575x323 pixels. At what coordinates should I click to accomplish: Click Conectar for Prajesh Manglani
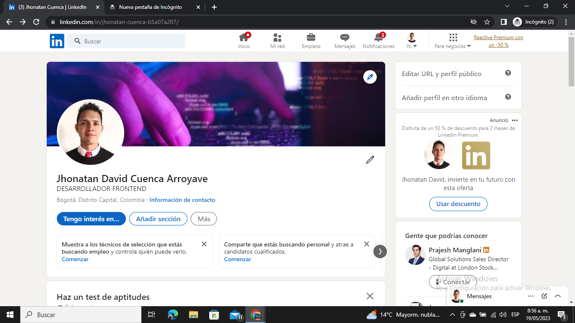coord(453,282)
